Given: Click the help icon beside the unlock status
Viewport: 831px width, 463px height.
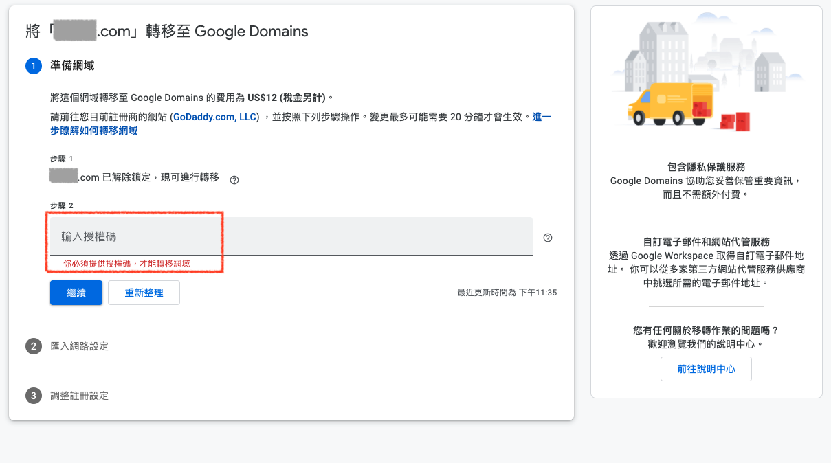Looking at the screenshot, I should (x=234, y=179).
